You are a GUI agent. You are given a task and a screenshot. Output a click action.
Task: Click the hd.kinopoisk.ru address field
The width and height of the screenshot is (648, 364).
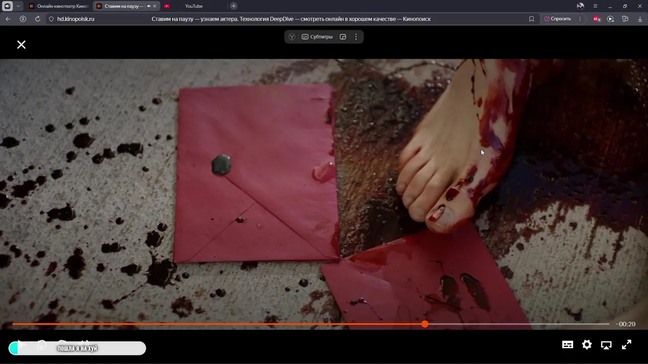76,19
